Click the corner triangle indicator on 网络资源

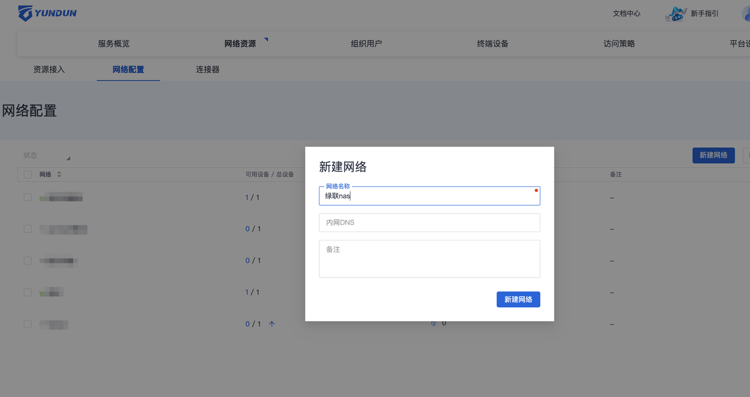pyautogui.click(x=266, y=40)
